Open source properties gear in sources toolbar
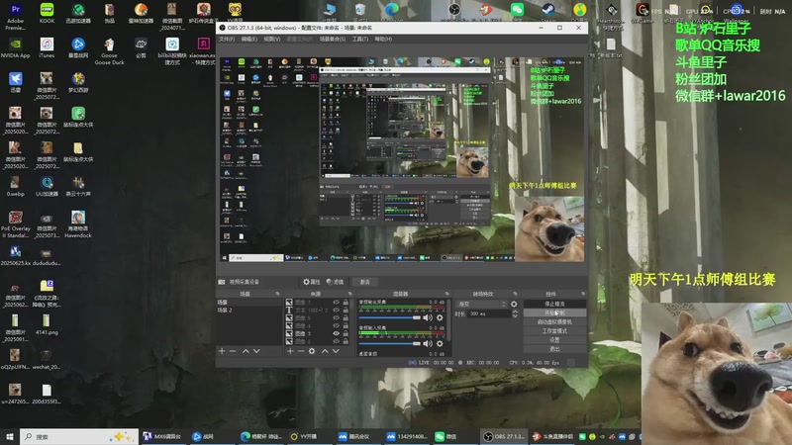The image size is (792, 445). point(312,351)
